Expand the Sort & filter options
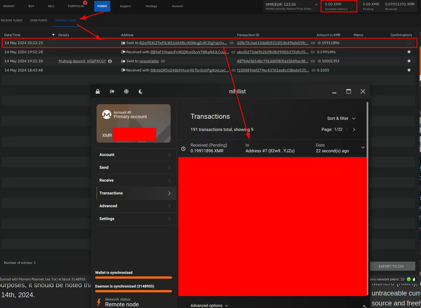 pyautogui.click(x=341, y=118)
